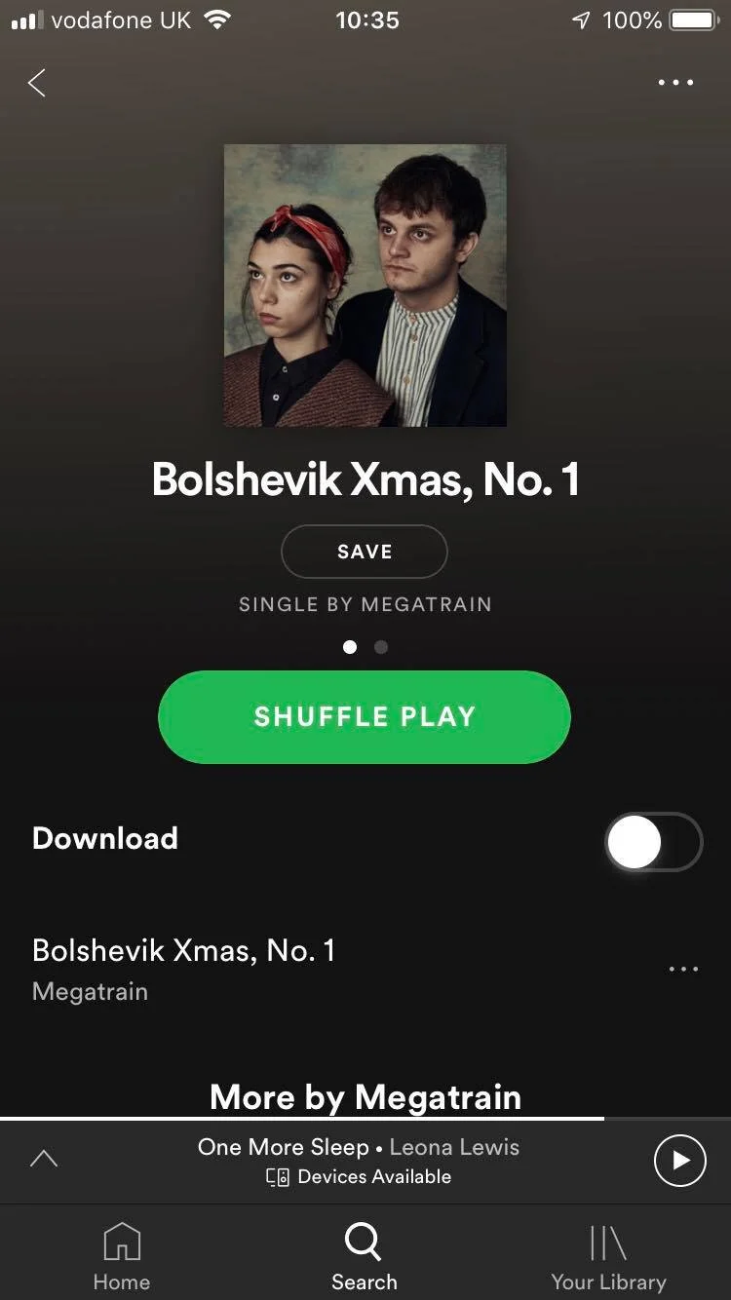Screen dimensions: 731x1300
Task: Start SHUFFLE PLAY
Action: pos(365,716)
